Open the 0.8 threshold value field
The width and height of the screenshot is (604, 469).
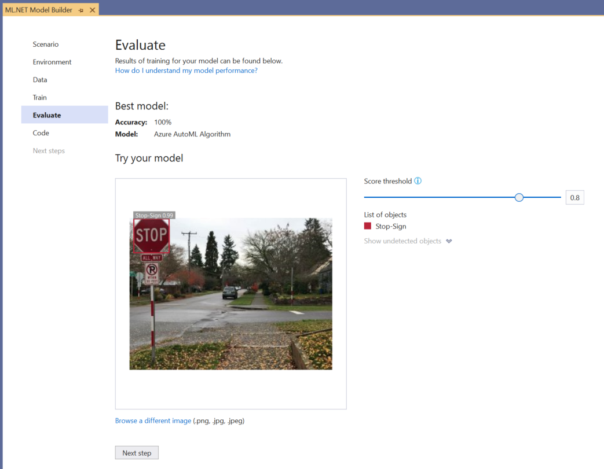pos(574,197)
